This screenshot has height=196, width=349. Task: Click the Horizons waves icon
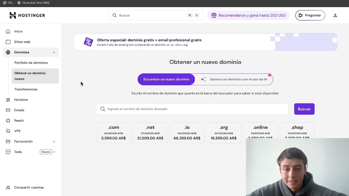pos(8,100)
